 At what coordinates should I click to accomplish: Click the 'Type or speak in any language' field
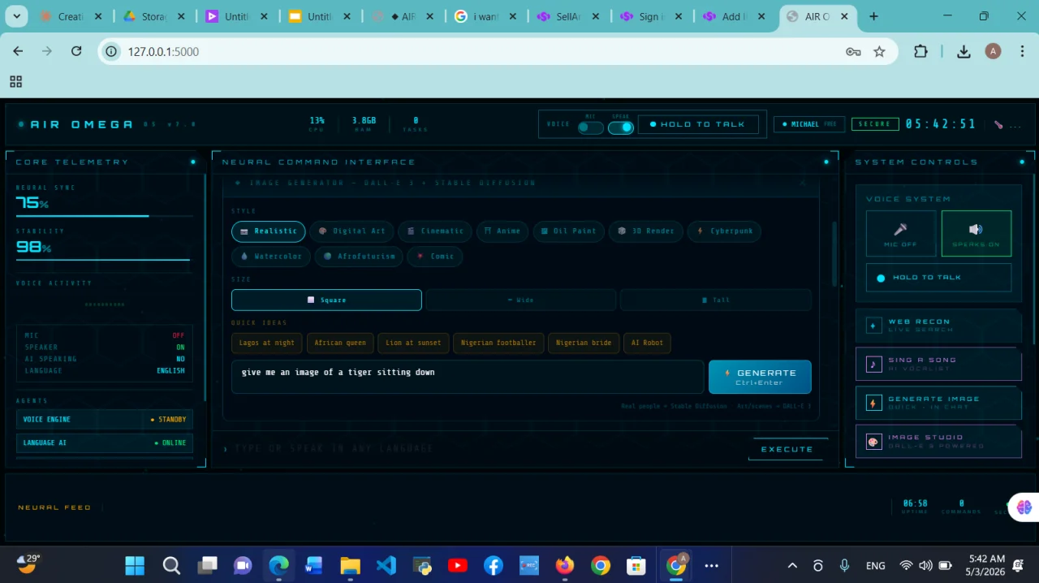click(x=483, y=449)
